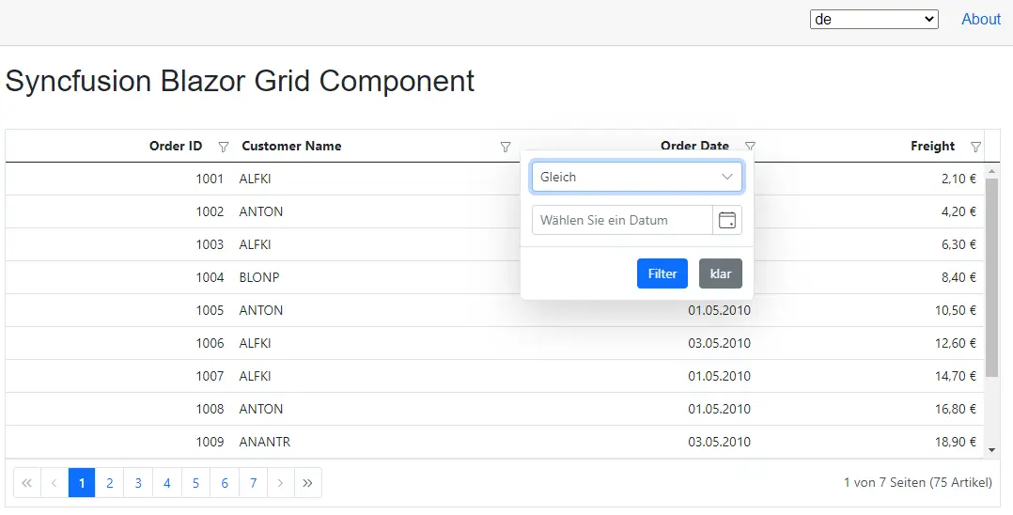Viewport: 1013px width, 515px height.
Task: Select the Order ID cell 1005
Action: point(210,310)
